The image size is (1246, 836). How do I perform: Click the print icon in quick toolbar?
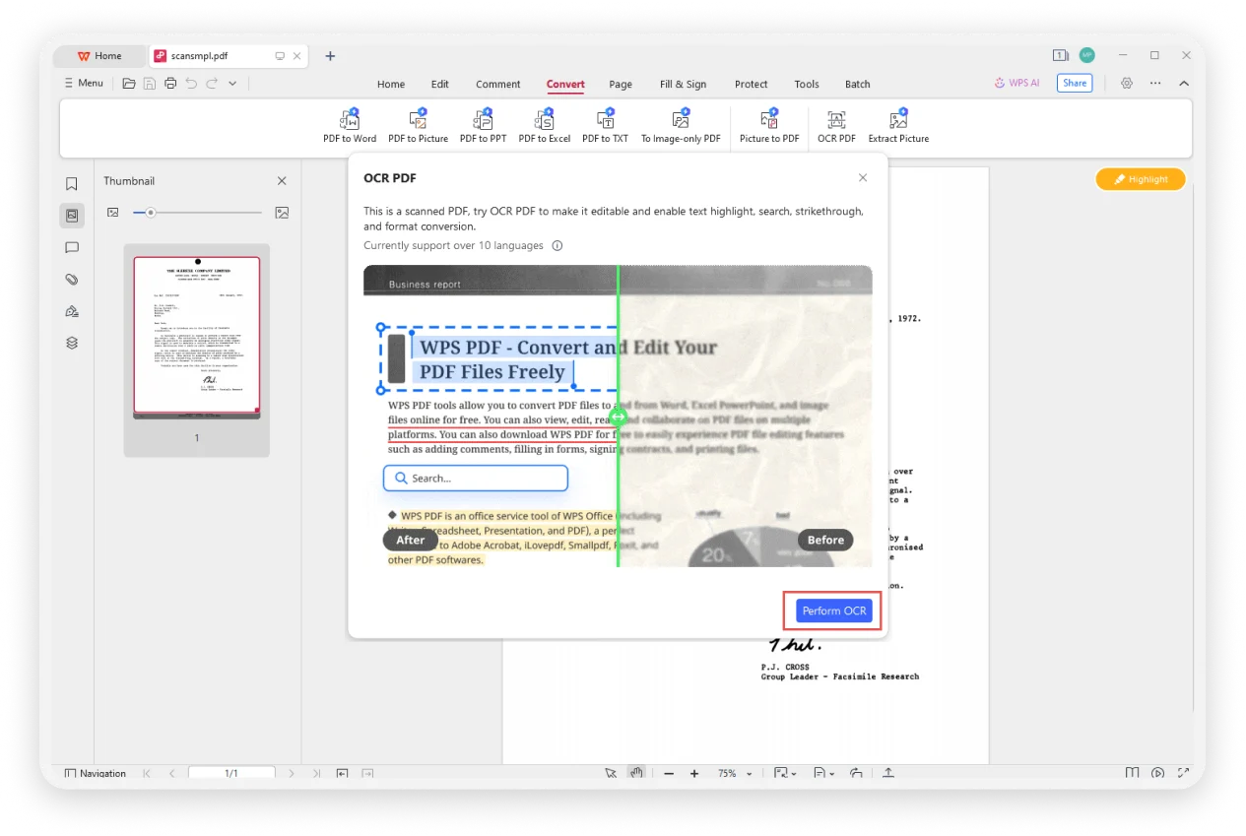[170, 84]
